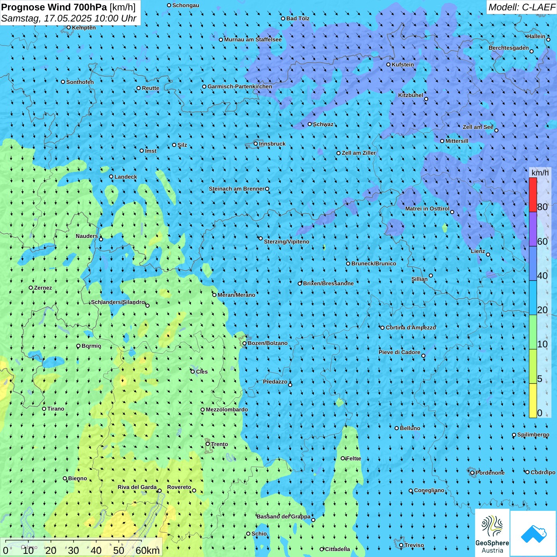Click the blue cloud logo icon

tap(533, 533)
